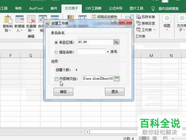Image resolution: width=186 pixels, height=140 pixels.
Task: Click the lightbulb search icon
Action: point(153,9)
